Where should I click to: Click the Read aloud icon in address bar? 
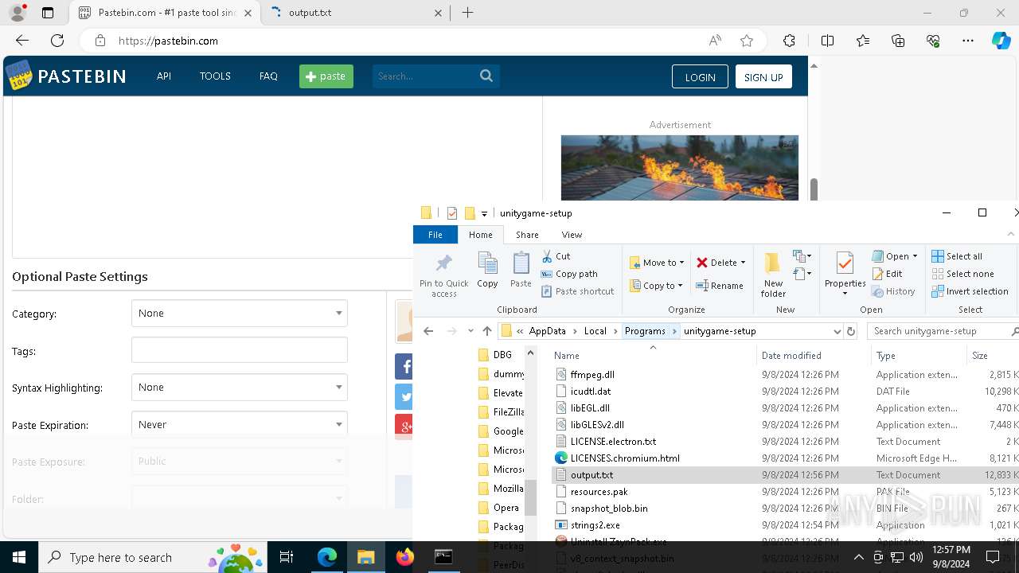pyautogui.click(x=715, y=41)
